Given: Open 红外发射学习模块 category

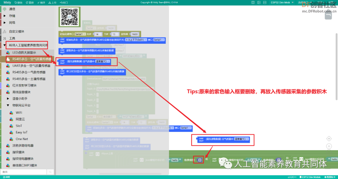Looking at the screenshot, I should click(24, 85).
